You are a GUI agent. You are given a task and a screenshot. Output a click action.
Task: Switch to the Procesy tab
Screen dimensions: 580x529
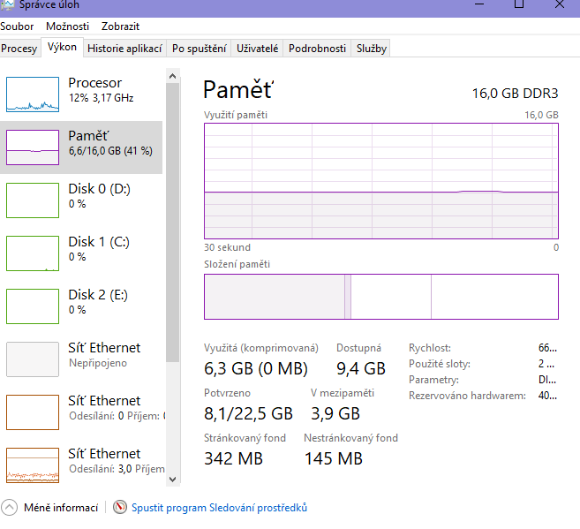19,49
